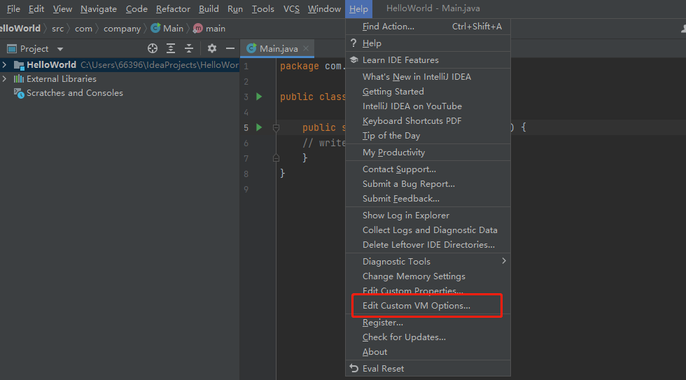686x380 pixels.
Task: Click the company breadcrumb segment
Action: pyautogui.click(x=122, y=29)
